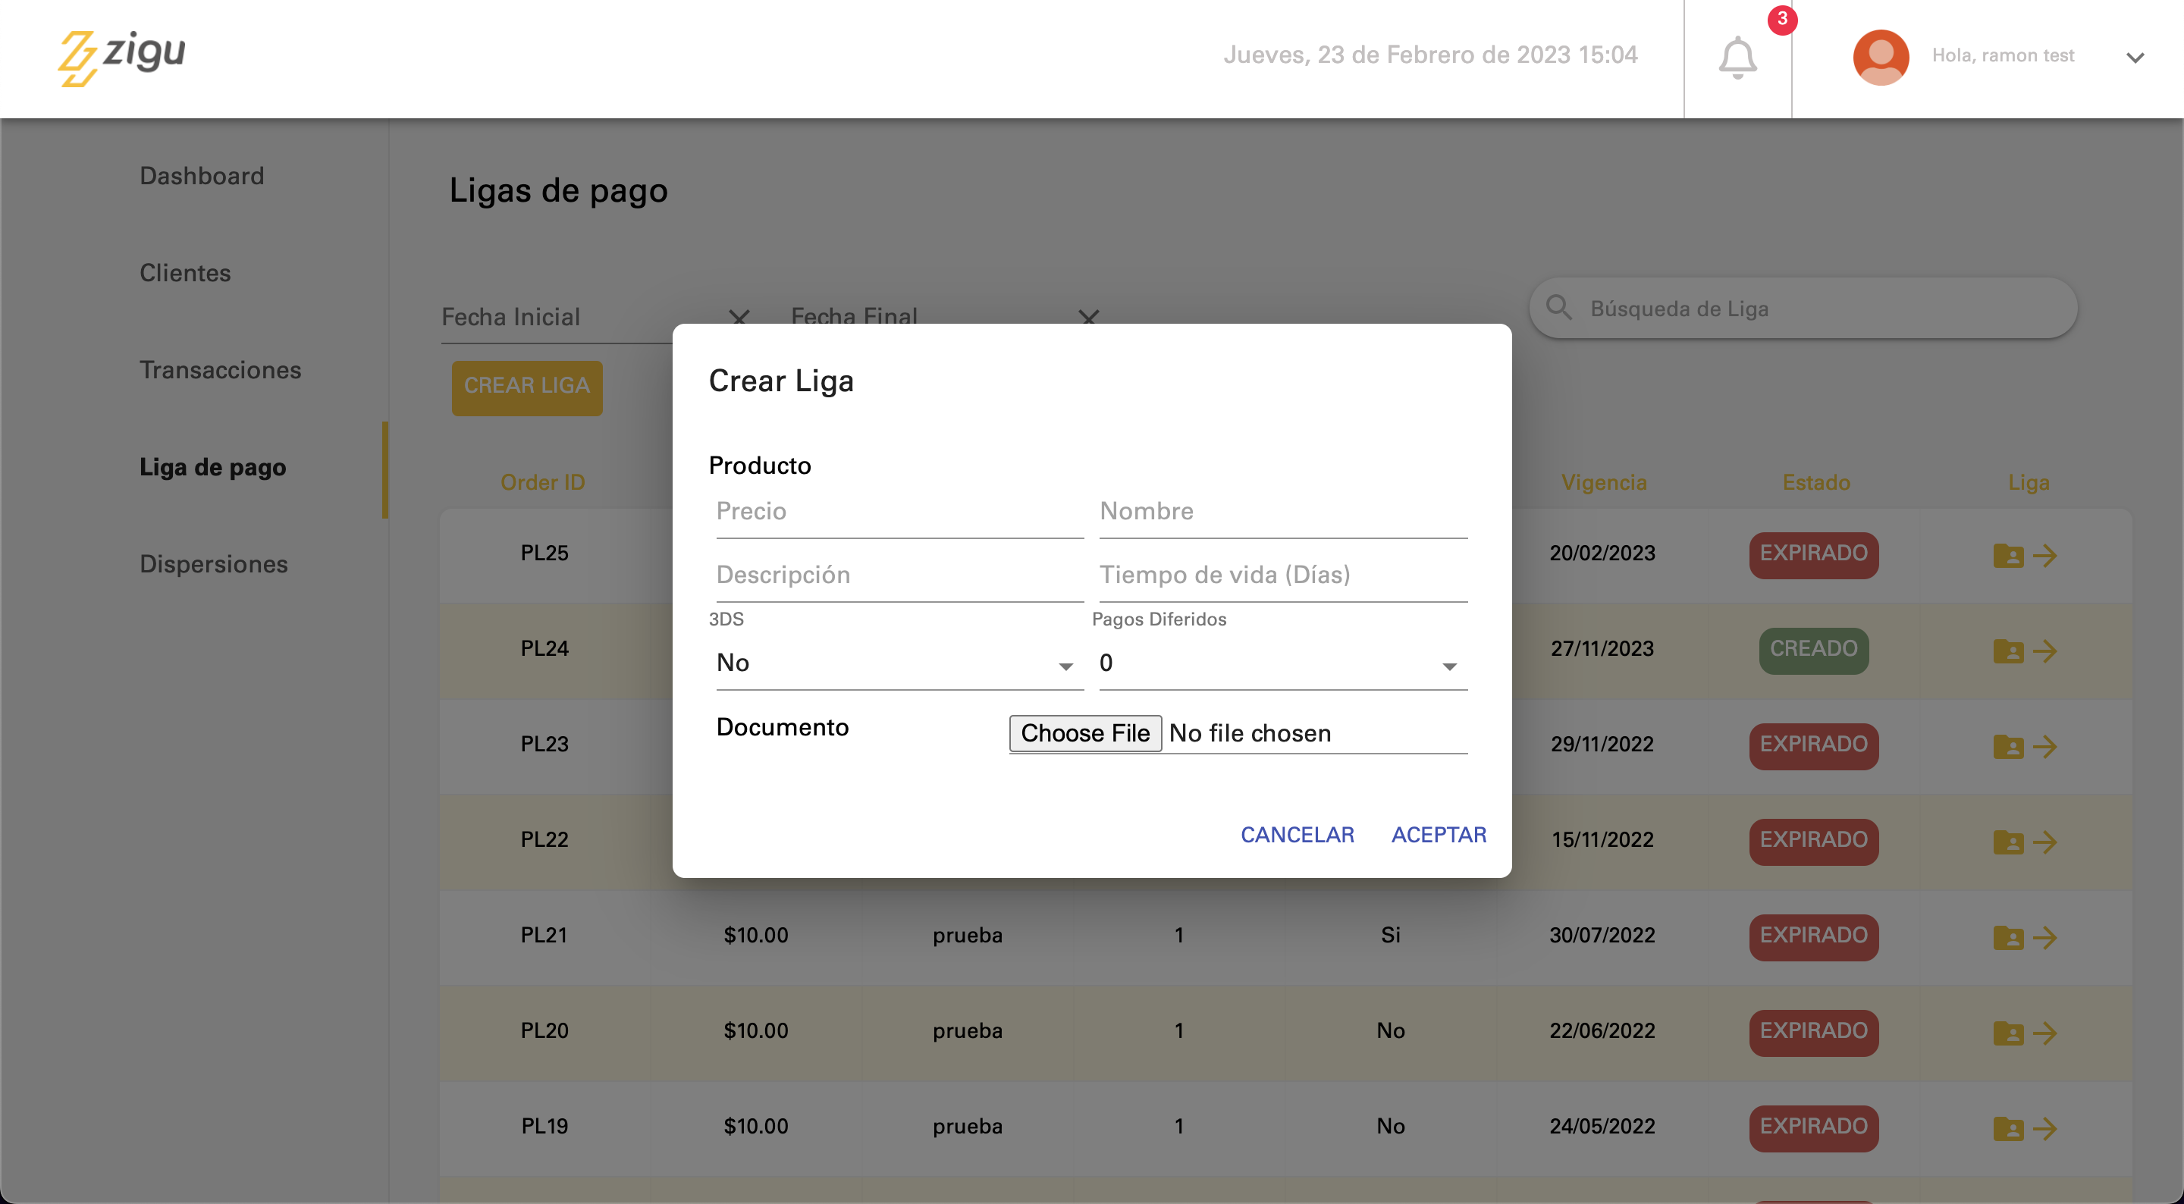The height and width of the screenshot is (1204, 2184).
Task: Click the arrow icon in PL24 row
Action: point(2045,651)
